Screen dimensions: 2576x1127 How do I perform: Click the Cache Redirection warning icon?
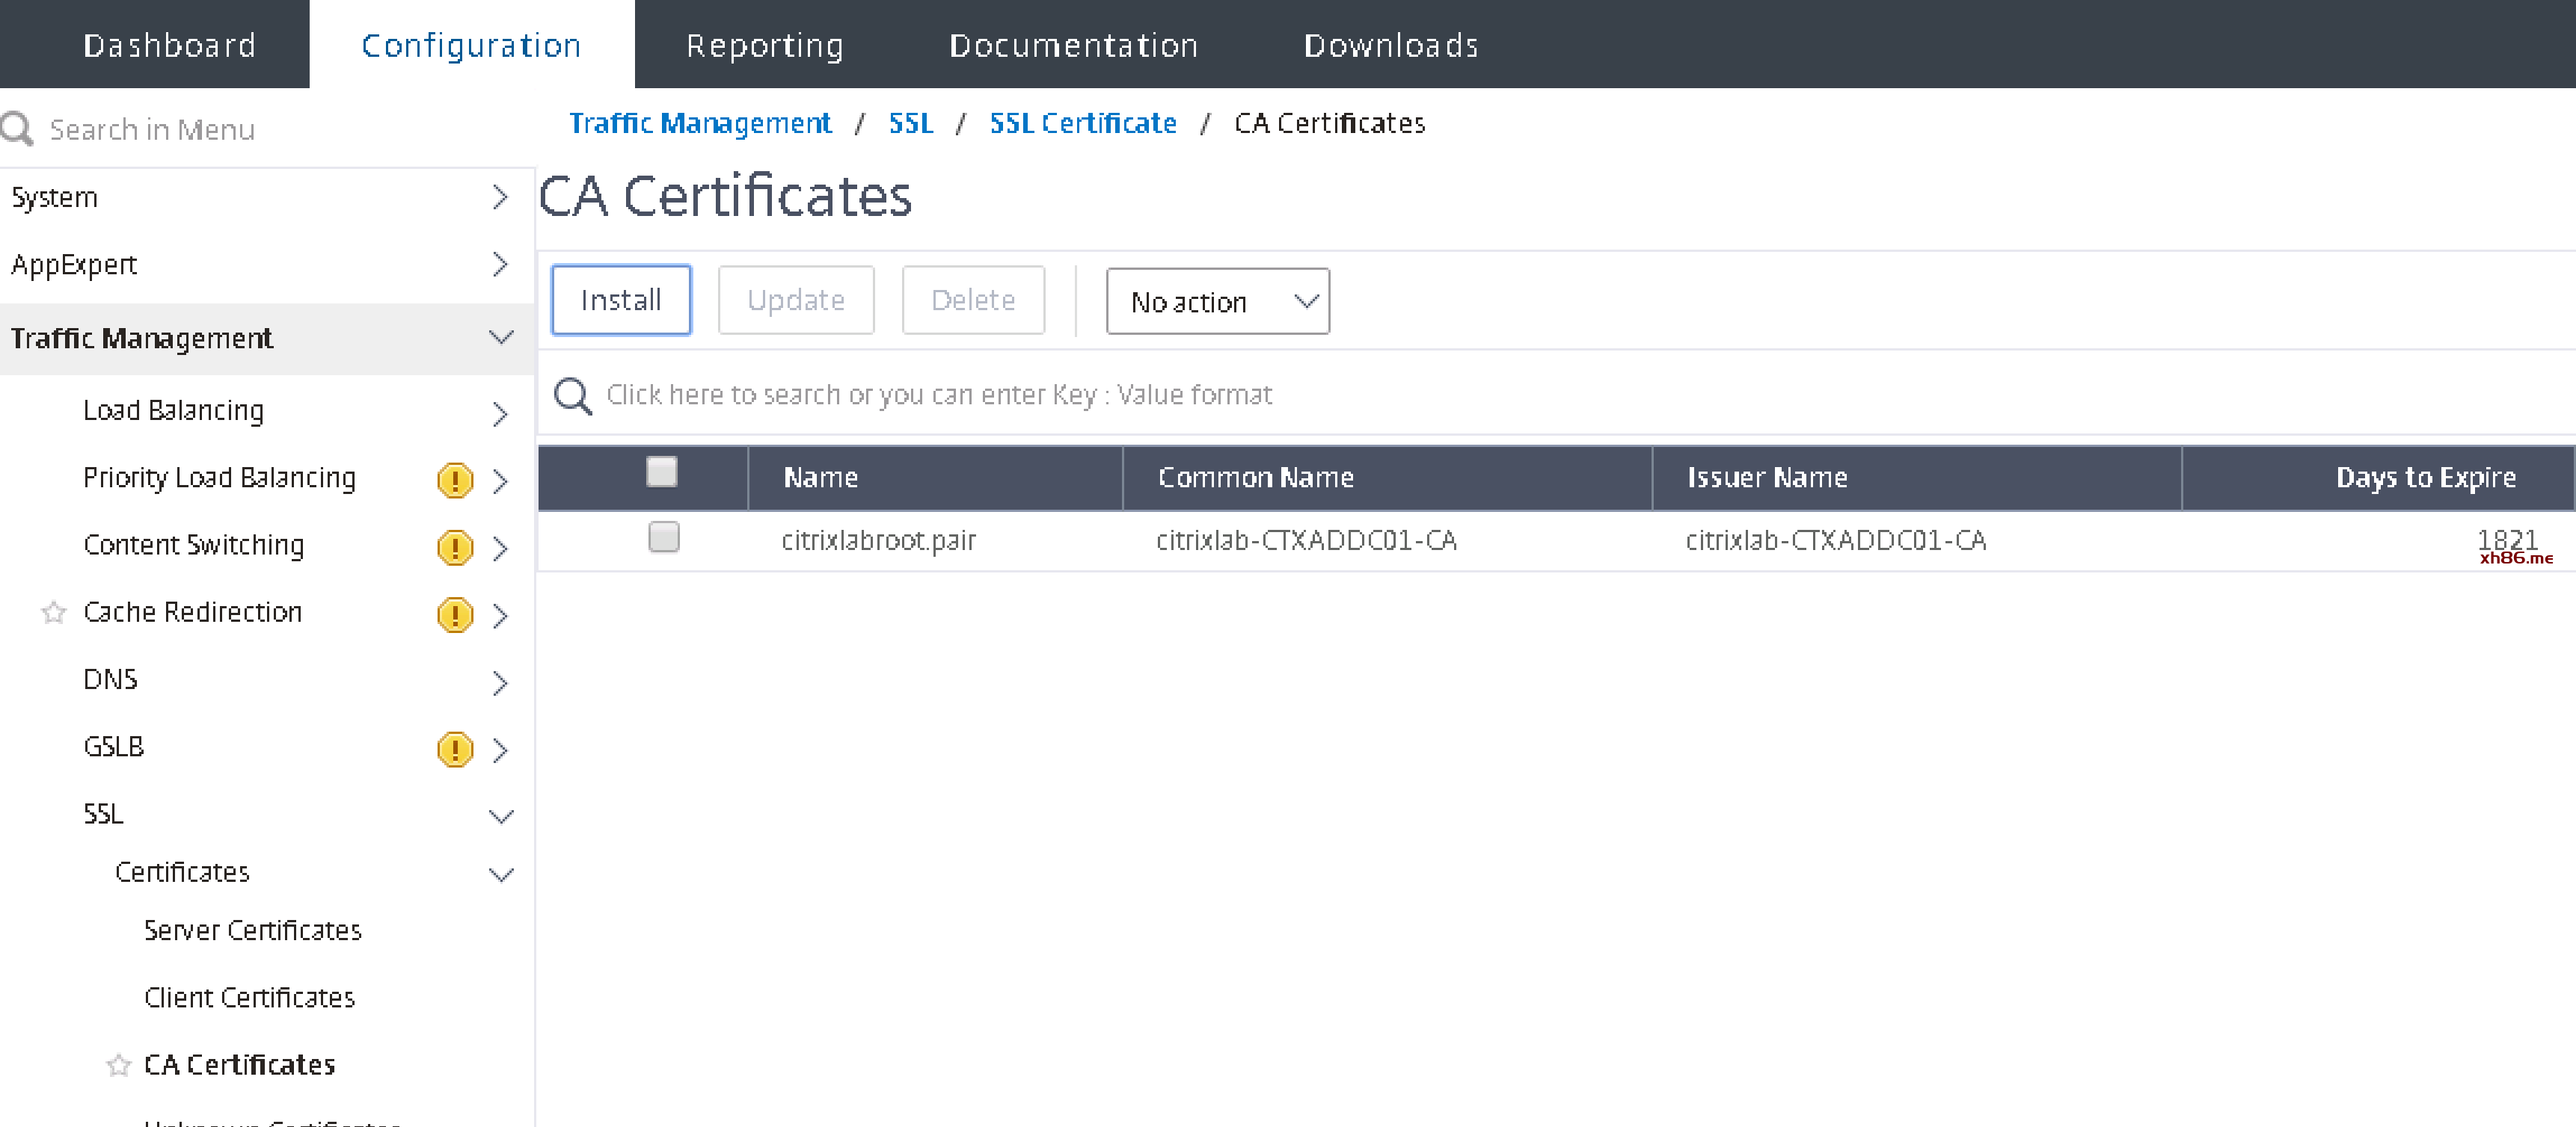click(x=455, y=614)
